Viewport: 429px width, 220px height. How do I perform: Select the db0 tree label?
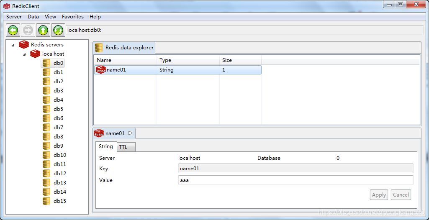58,63
